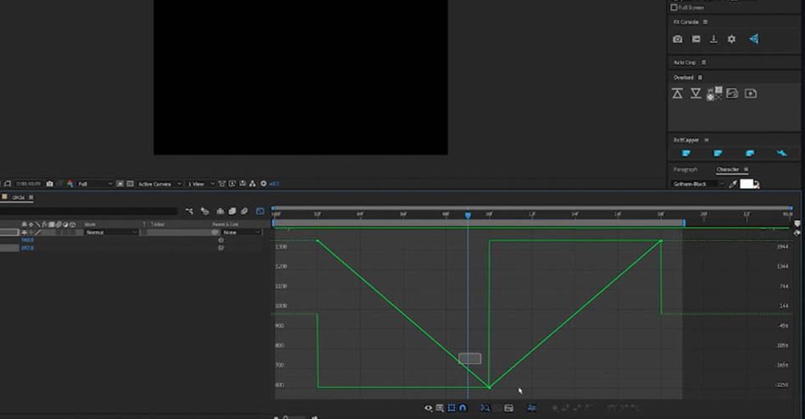Click the blue current time indicator marker
The height and width of the screenshot is (419, 805).
468,216
